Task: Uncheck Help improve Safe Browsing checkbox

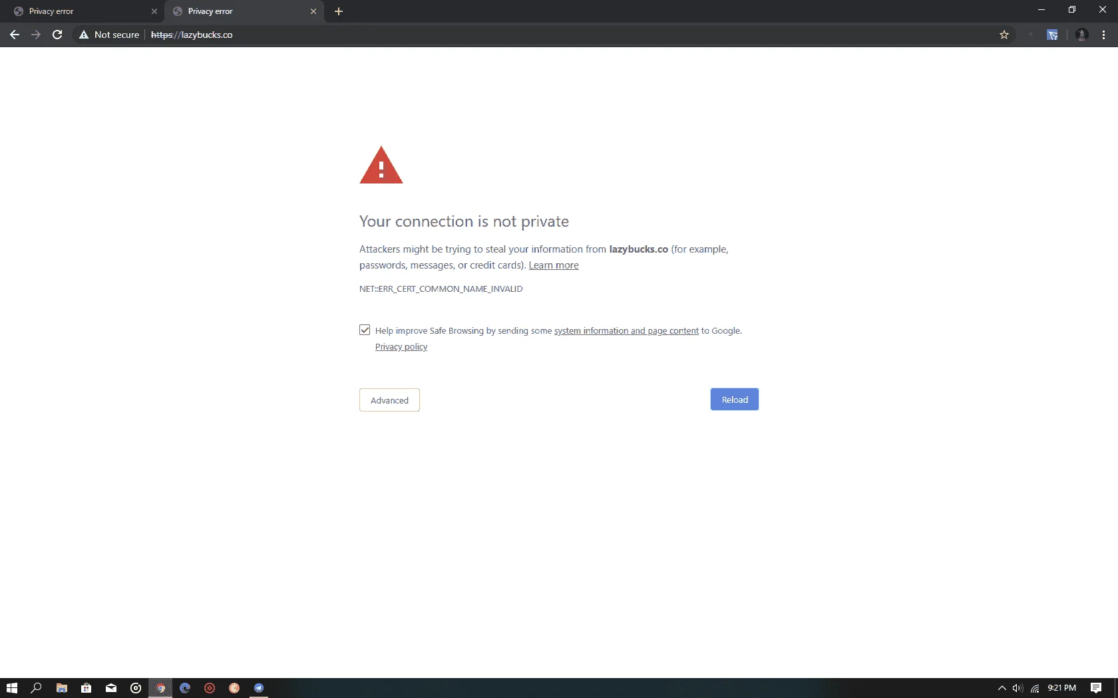Action: 365,330
